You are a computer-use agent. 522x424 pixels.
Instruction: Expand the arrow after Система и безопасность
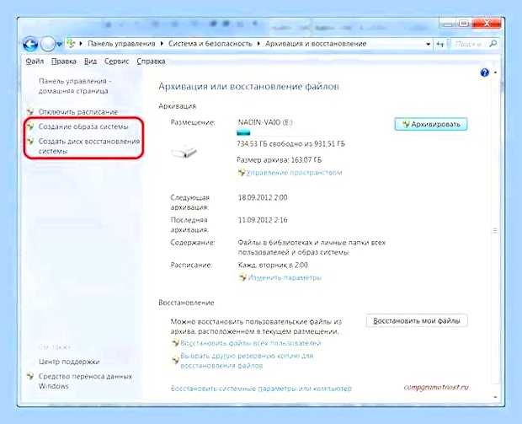tap(258, 44)
